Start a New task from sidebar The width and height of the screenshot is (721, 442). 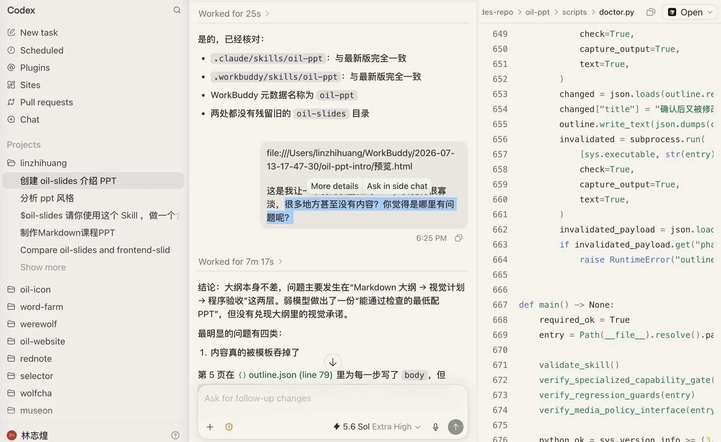click(x=39, y=32)
